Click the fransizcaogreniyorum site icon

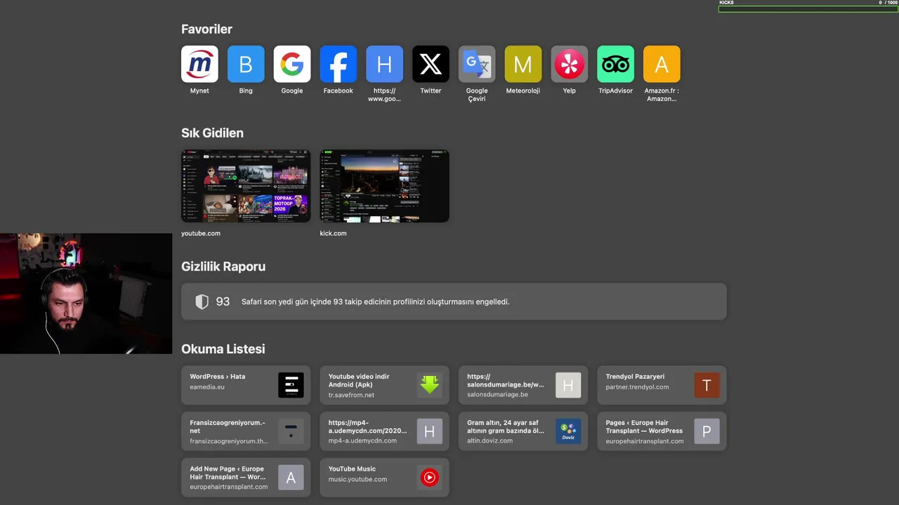(x=291, y=431)
